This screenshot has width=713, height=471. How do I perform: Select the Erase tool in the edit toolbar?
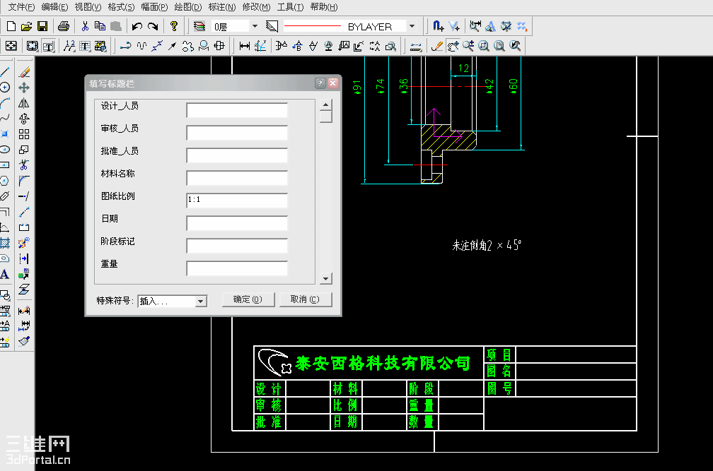point(24,72)
